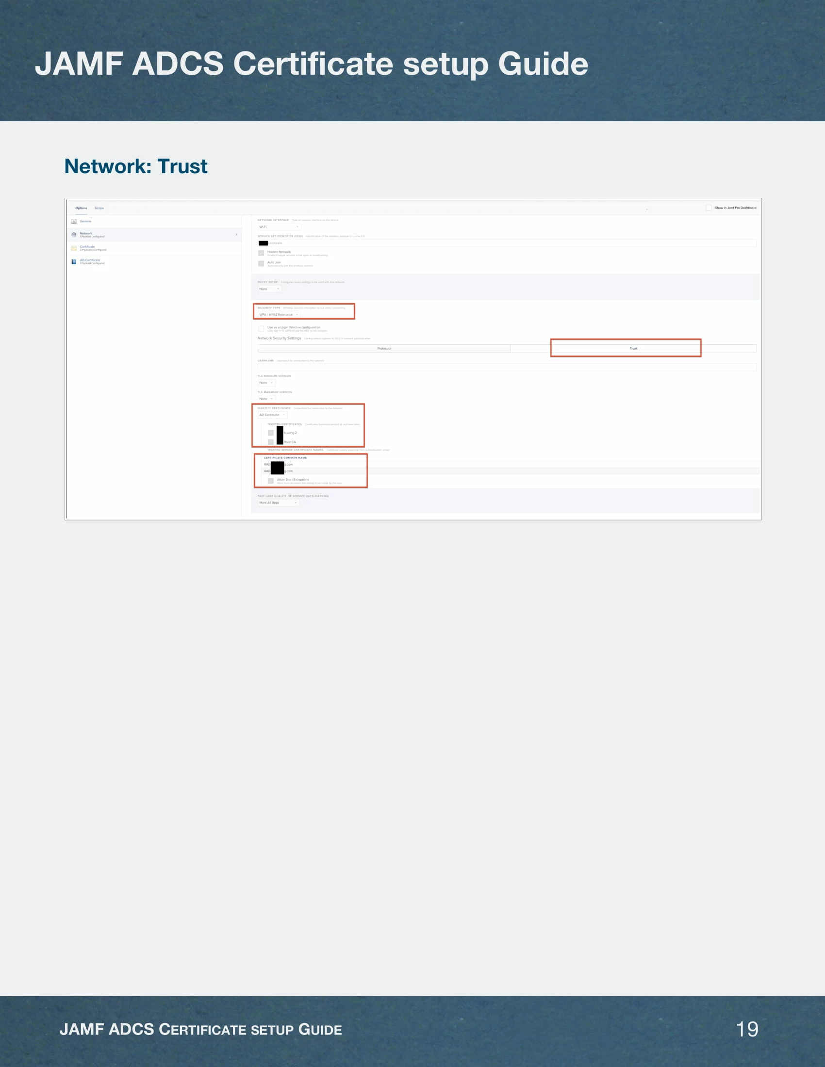Open the TLS Minimum Version dropdown
Screen dimensions: 825x1067
tap(266, 383)
